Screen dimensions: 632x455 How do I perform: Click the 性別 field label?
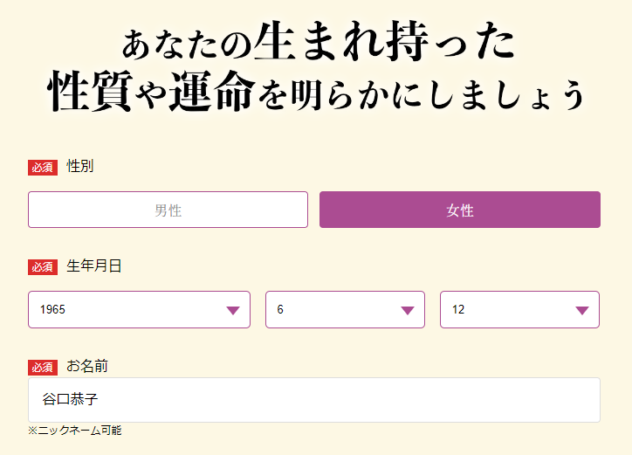point(80,166)
